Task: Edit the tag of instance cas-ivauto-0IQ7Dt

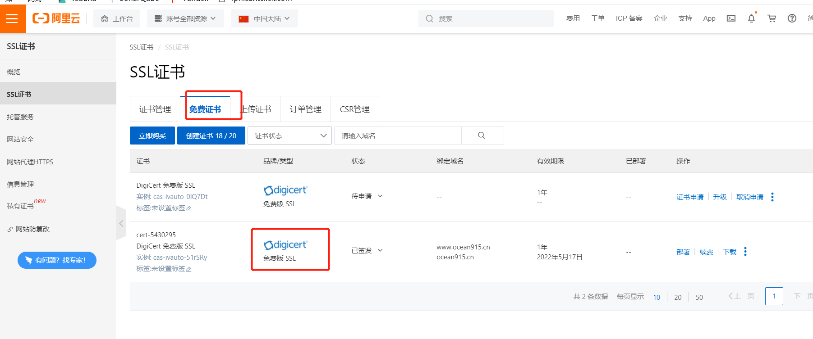Action: click(188, 208)
